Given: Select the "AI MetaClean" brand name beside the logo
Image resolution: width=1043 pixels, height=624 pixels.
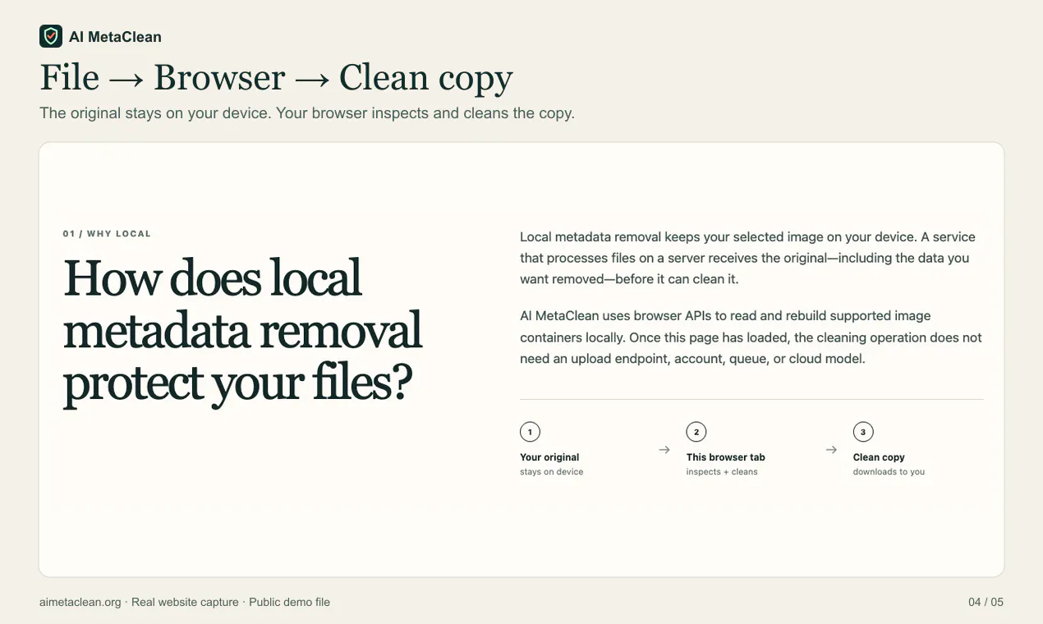Looking at the screenshot, I should click(x=115, y=37).
